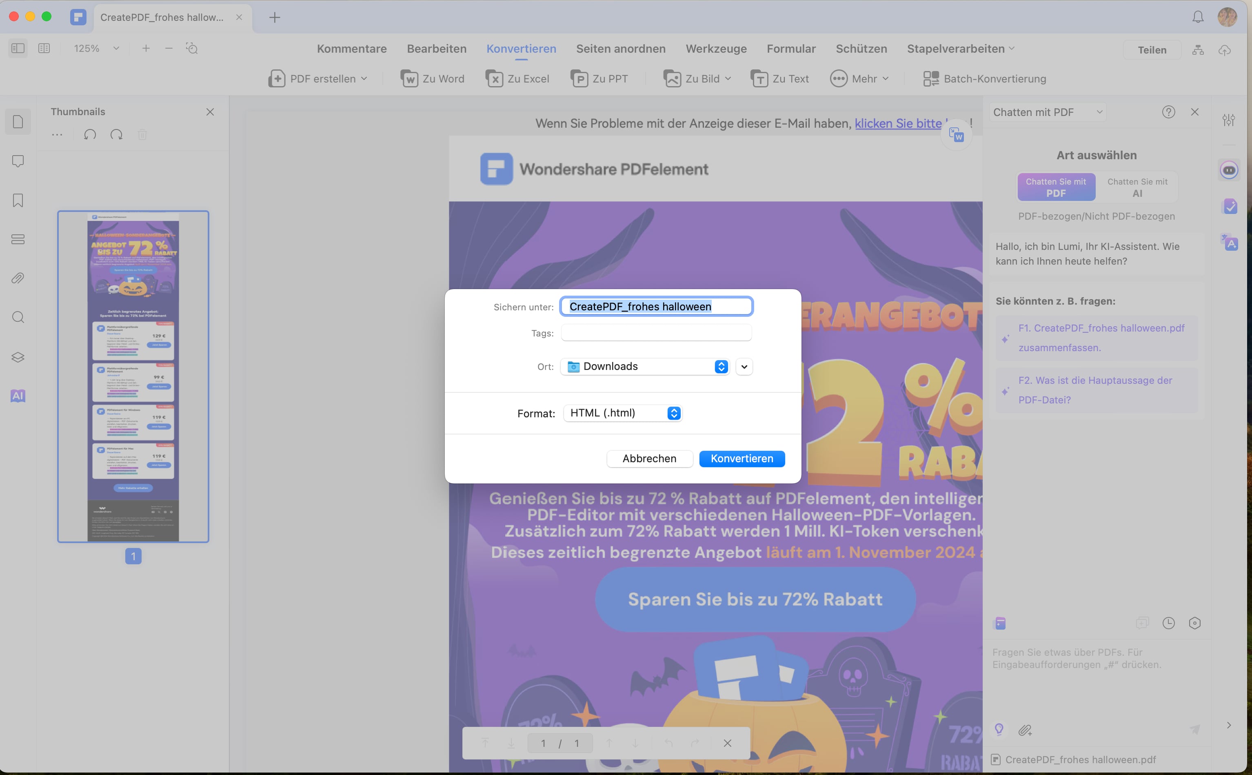Click the Zu Bild conversion icon
Viewport: 1252px width, 775px height.
(672, 79)
